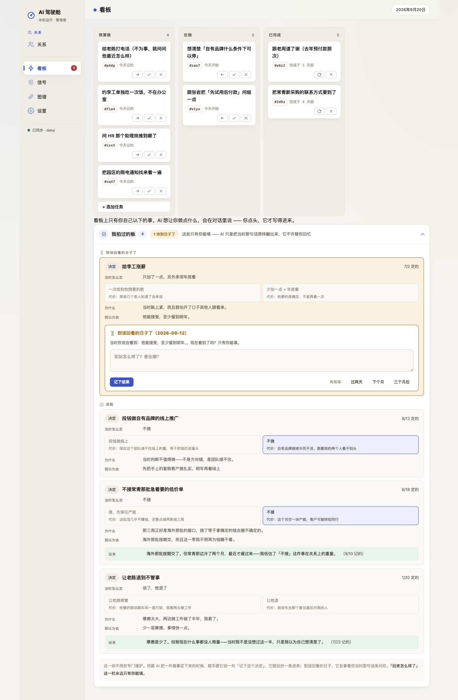Click the 添加任务 button

[134, 207]
